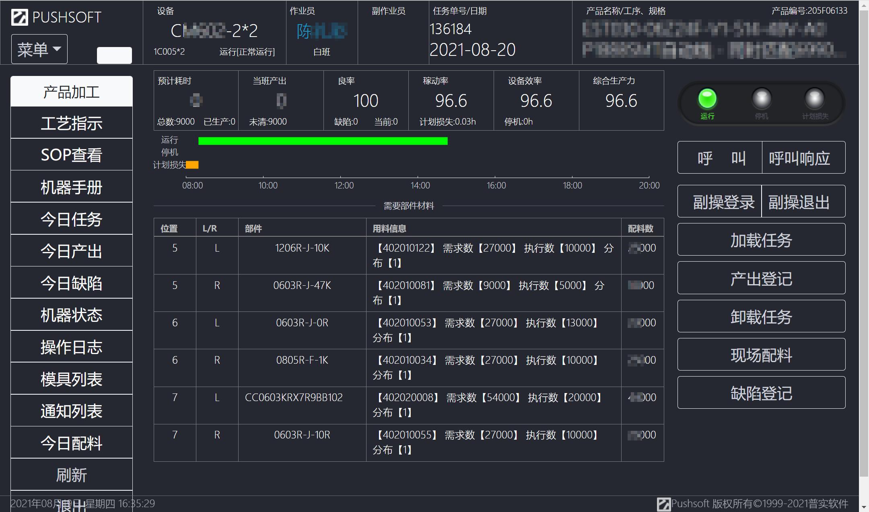Click the green 运行 timeline bar

(x=323, y=141)
